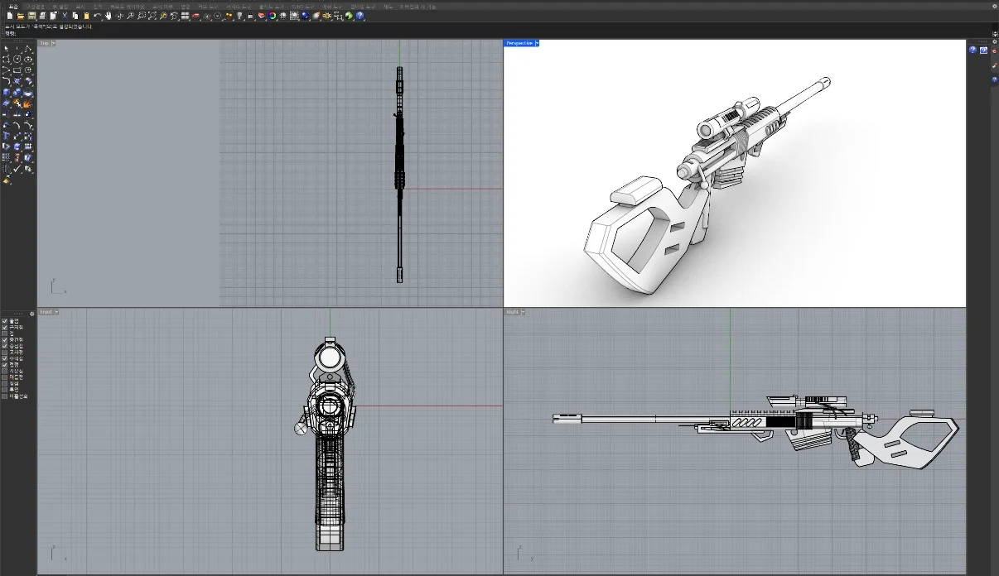Enable the 사분점 (Quad) osnap checkbox
The height and width of the screenshot is (576, 999).
(x=5, y=371)
